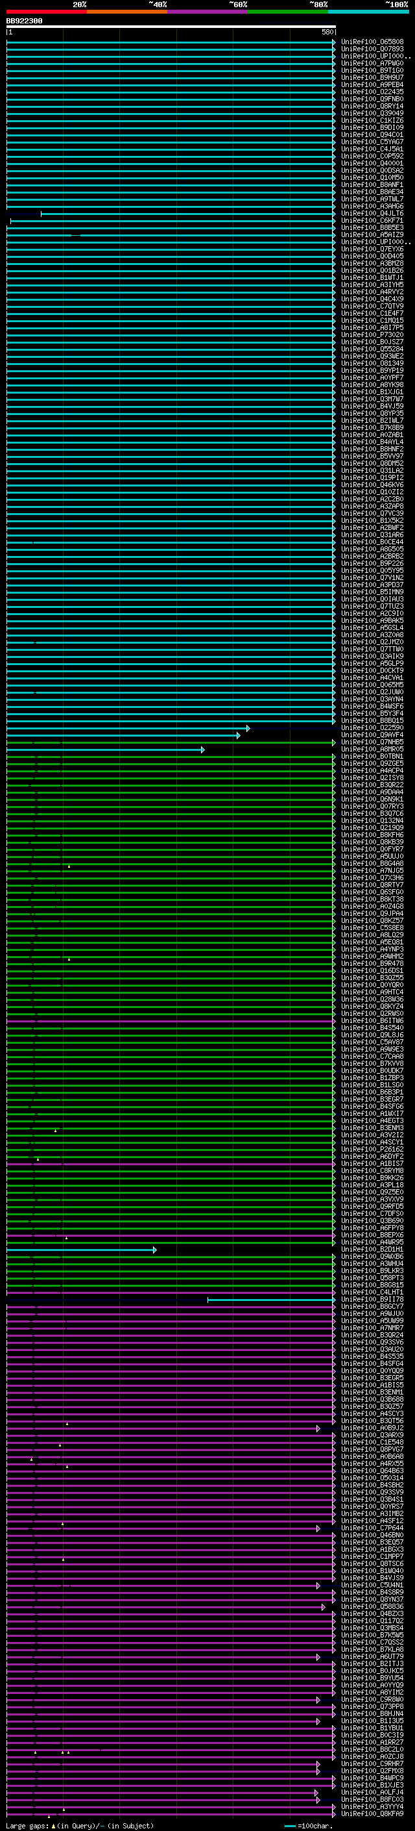Click the UniRef100_A9PEB4 hit label
The image size is (415, 1831).
(x=372, y=84)
